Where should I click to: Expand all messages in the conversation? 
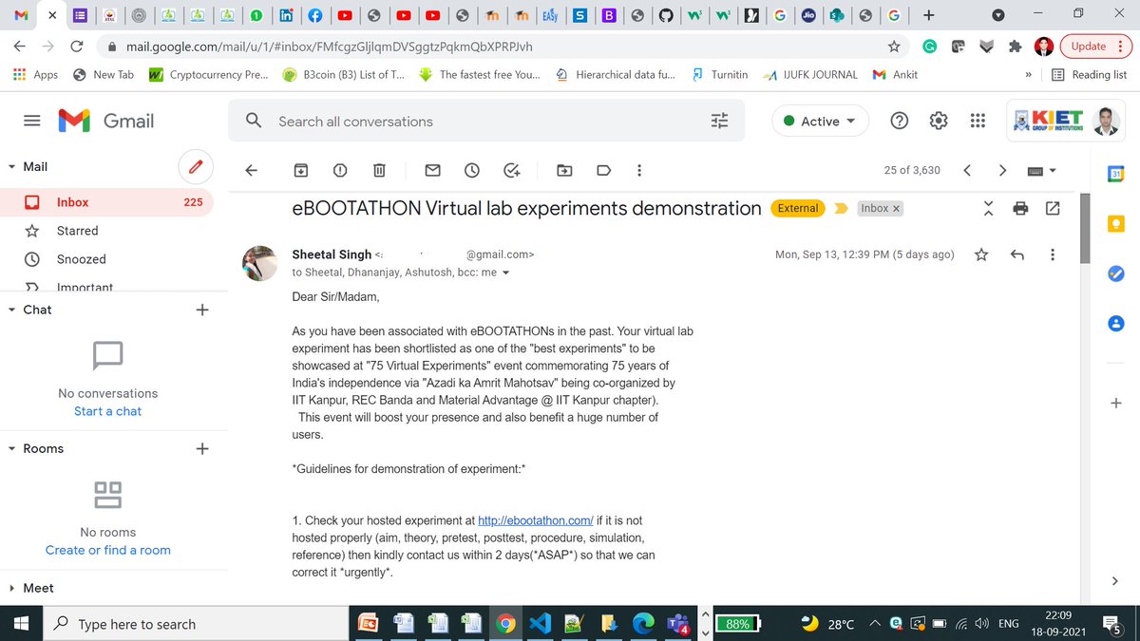[x=988, y=208]
